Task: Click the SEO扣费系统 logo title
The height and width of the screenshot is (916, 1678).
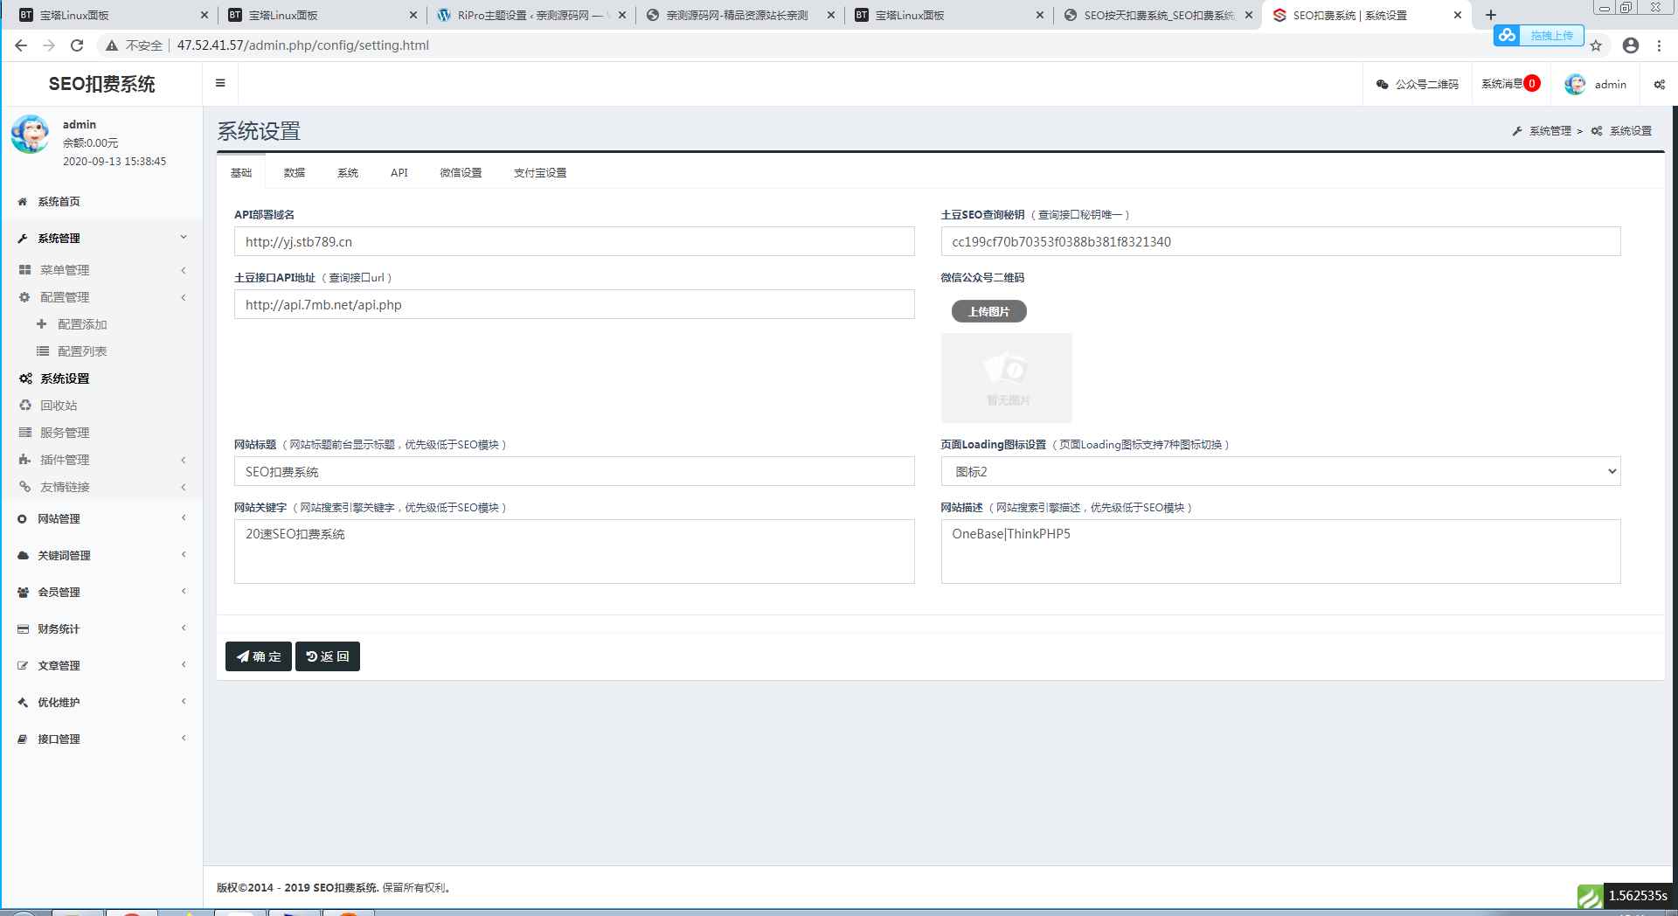Action: pos(101,85)
